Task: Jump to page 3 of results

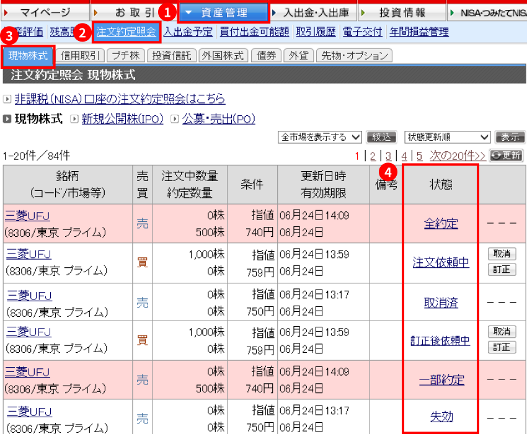Action: 388,156
